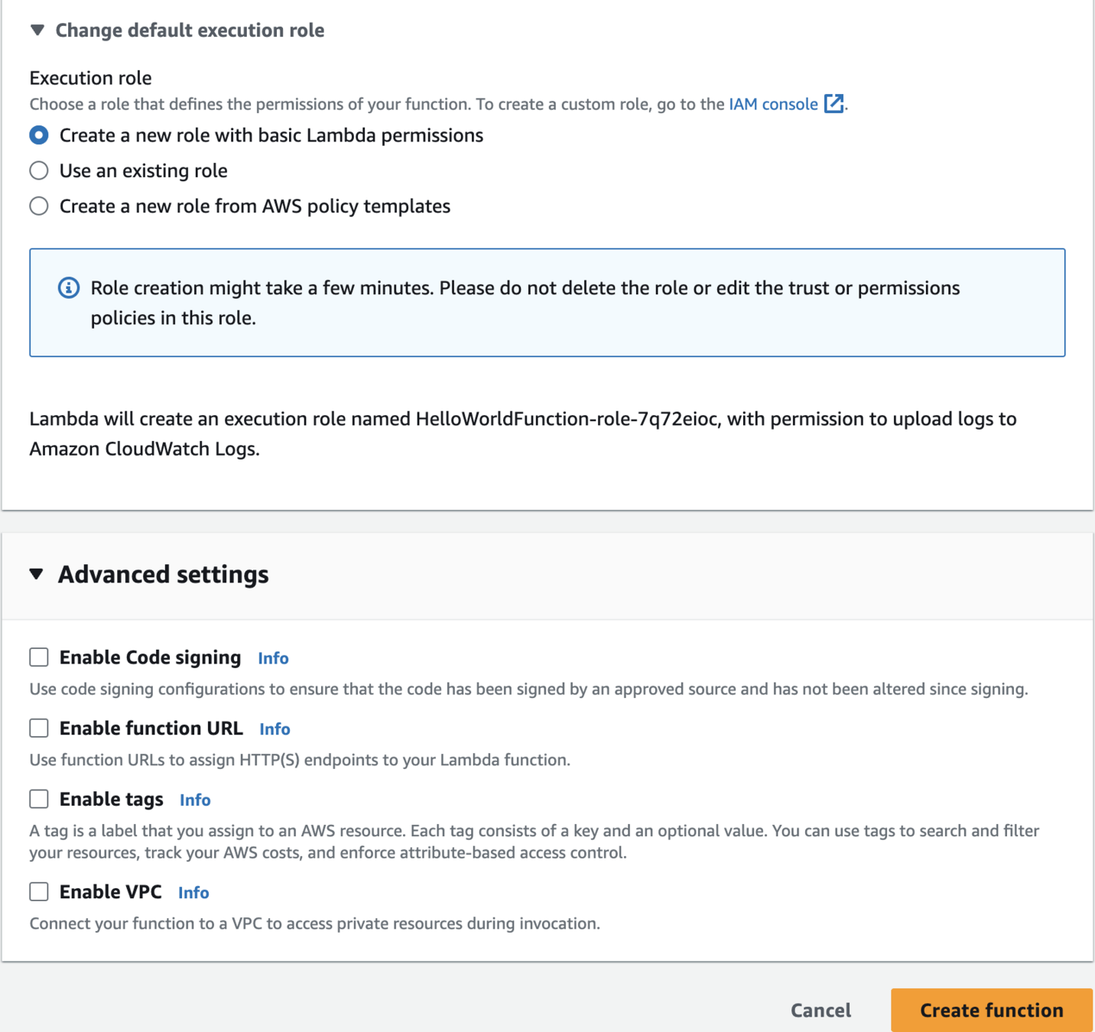The image size is (1095, 1032).
Task: Tick the Enable function URL checkbox
Action: (x=39, y=728)
